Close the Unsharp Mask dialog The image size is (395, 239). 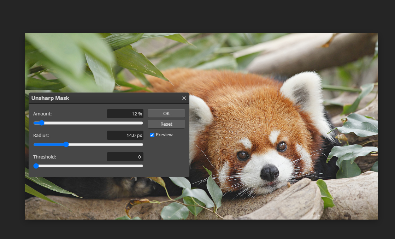tap(184, 98)
